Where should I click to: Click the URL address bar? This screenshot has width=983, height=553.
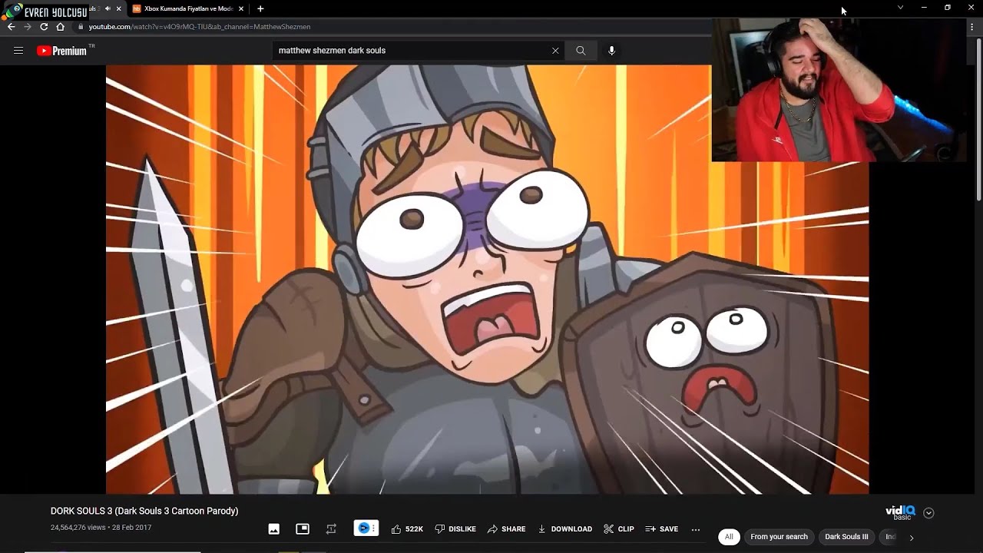coord(392,27)
